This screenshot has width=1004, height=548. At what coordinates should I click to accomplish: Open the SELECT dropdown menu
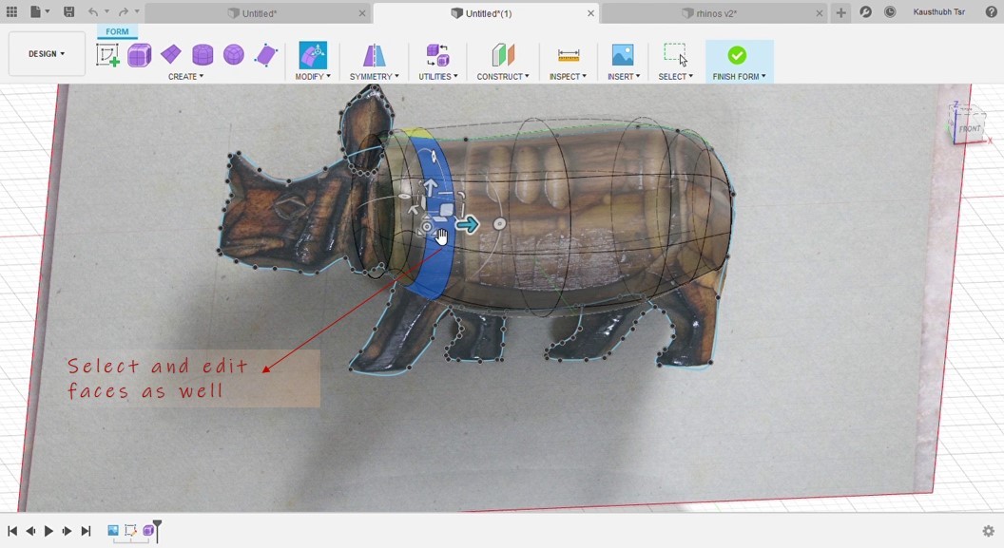pos(676,76)
